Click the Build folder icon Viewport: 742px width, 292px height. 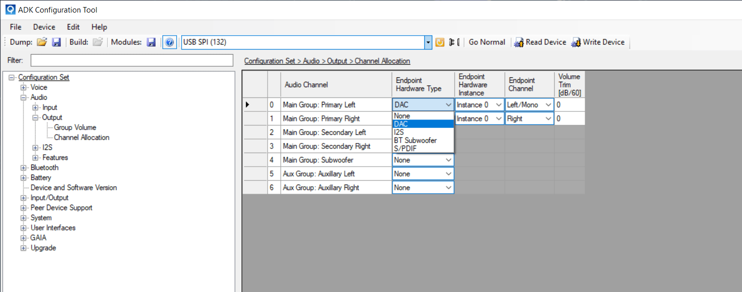pos(98,42)
